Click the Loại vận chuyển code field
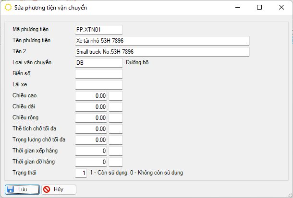Image resolution: width=293 pixels, height=198 pixels. click(x=99, y=63)
